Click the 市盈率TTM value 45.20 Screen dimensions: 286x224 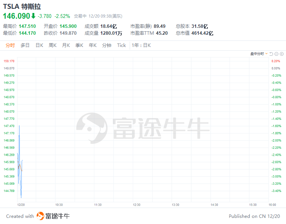point(162,33)
